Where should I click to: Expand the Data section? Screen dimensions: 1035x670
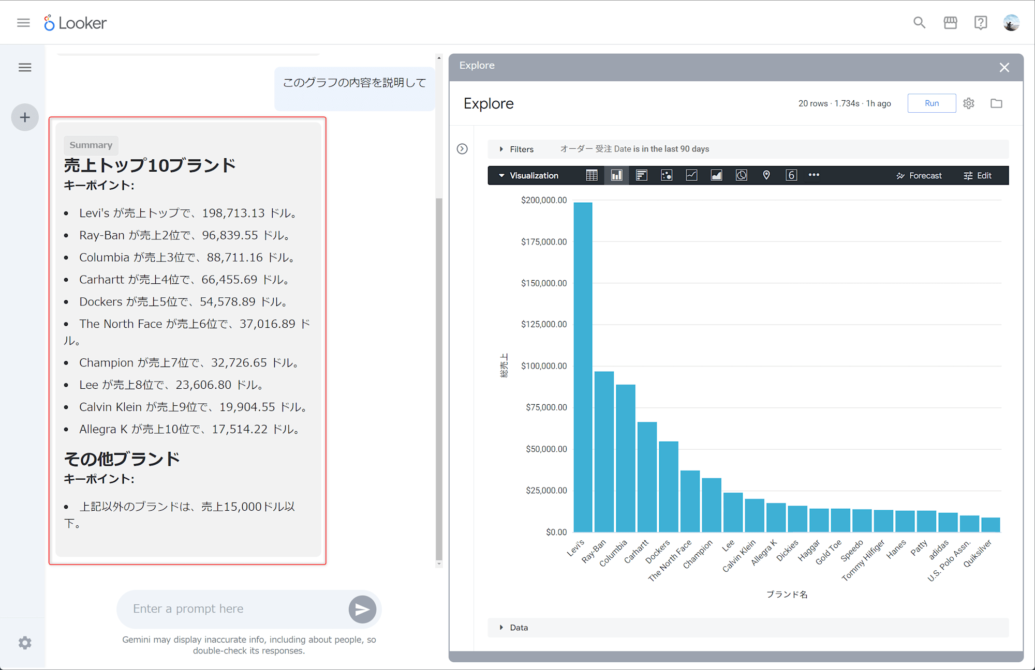click(x=514, y=628)
